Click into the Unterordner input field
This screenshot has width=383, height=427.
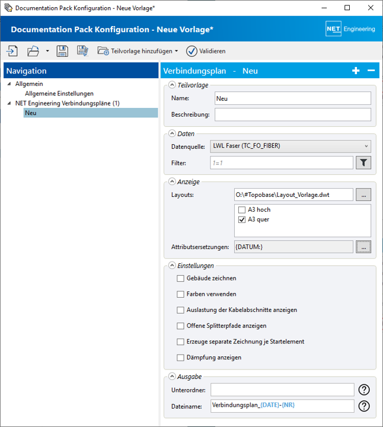tap(282, 390)
